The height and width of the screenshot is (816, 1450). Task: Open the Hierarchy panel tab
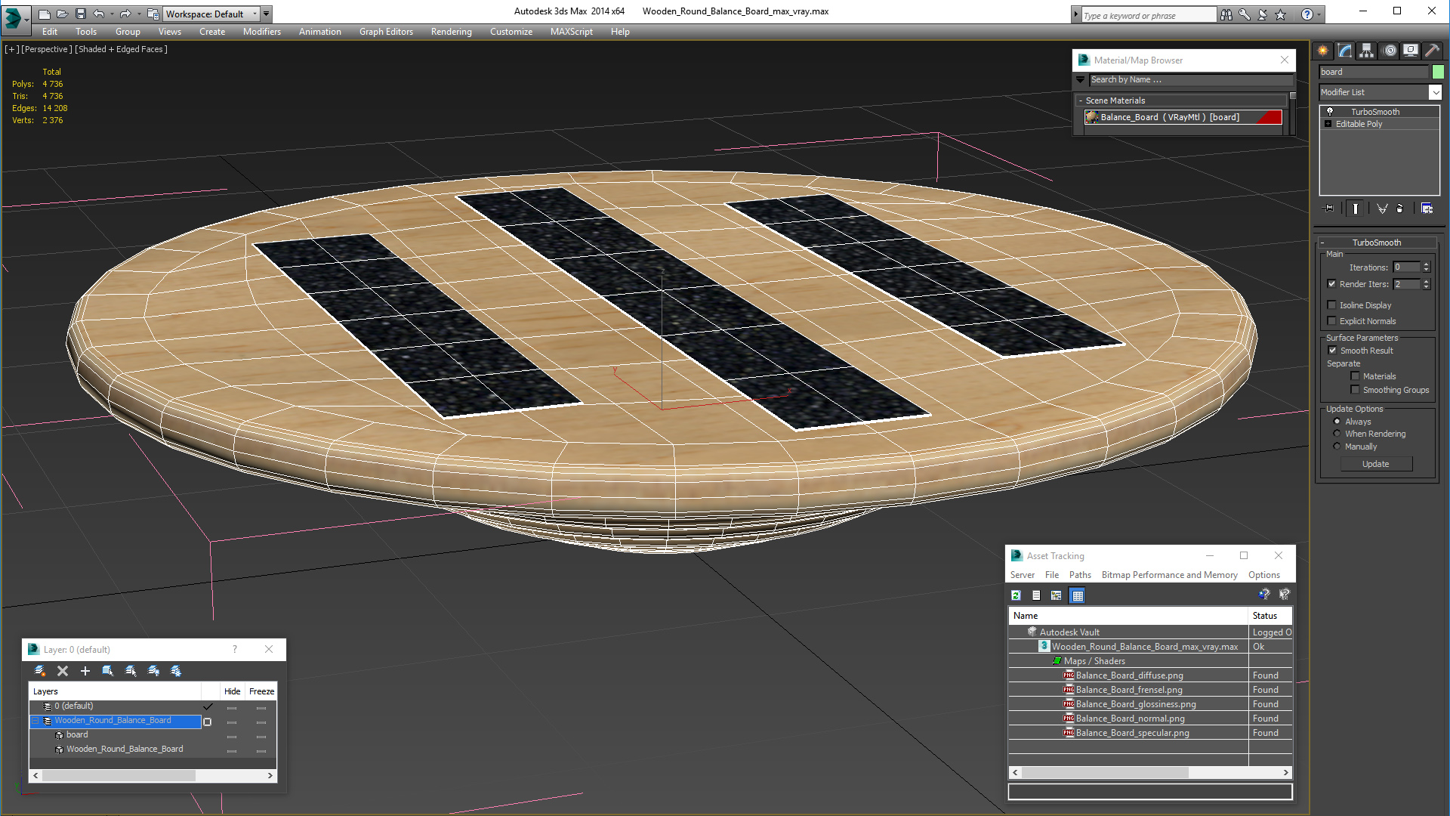(x=1367, y=51)
